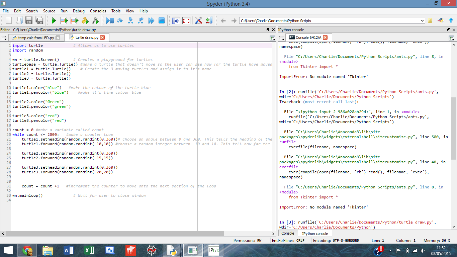Maximize current pane with red-arrows icon

coord(186,21)
